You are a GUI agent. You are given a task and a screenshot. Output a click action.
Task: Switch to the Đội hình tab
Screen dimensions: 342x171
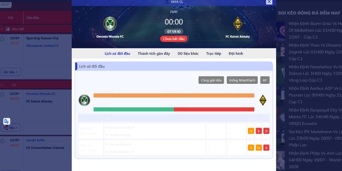tap(236, 53)
